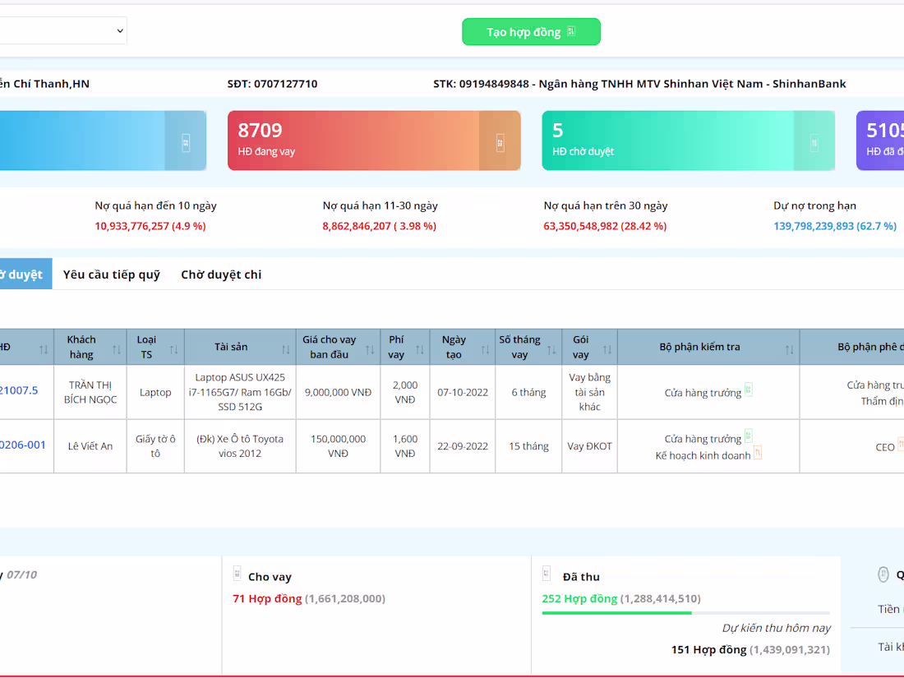This screenshot has width=904, height=678.
Task: Click the 15 tháng term cell
Action: (528, 446)
